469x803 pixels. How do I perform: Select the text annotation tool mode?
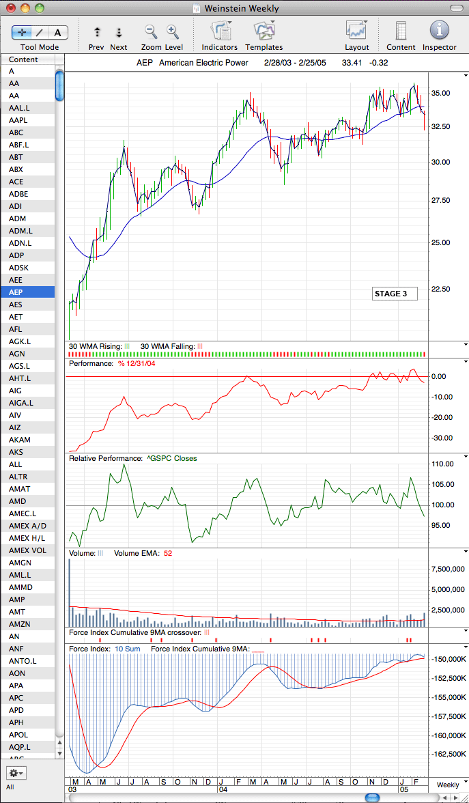[x=58, y=33]
